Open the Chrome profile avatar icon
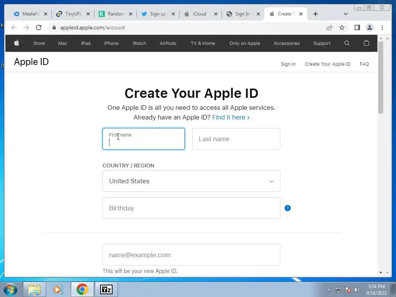The height and width of the screenshot is (297, 396). click(x=369, y=27)
